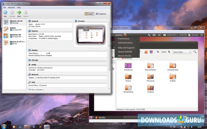The width and height of the screenshot is (207, 129).
Task: Click the volume indicator in Ubuntu panel
Action: (x=160, y=35)
